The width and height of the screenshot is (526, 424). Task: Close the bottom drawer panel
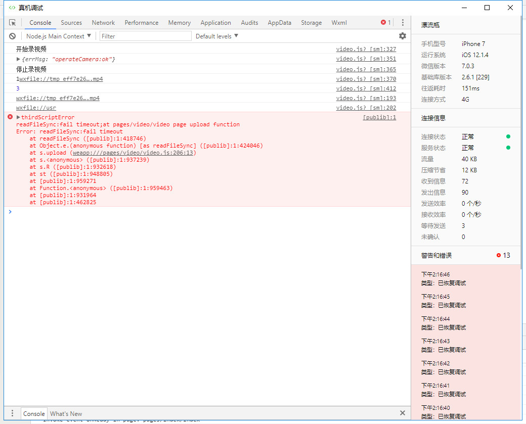(x=403, y=413)
